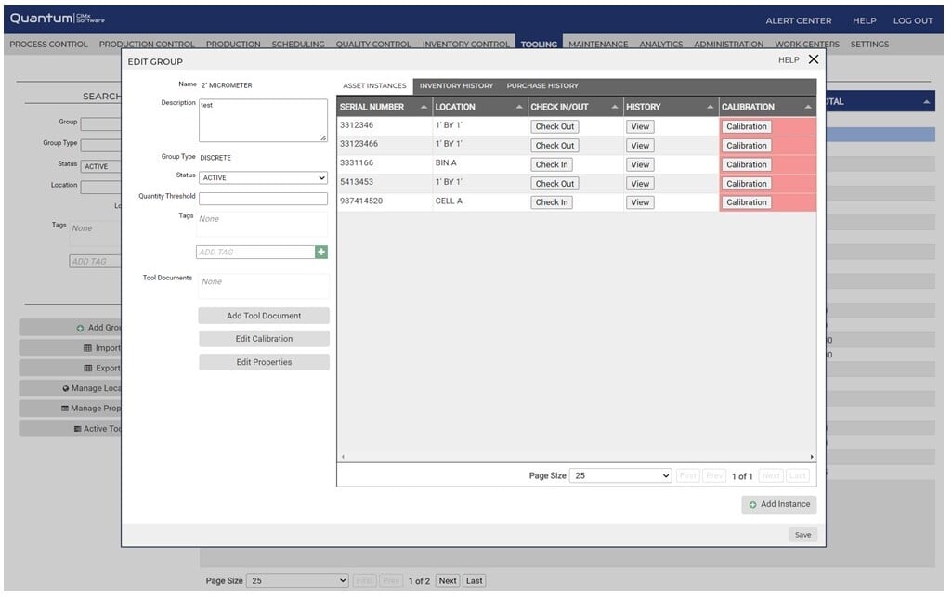Click the Manage Locations globe icon
The image size is (952, 597).
[66, 388]
